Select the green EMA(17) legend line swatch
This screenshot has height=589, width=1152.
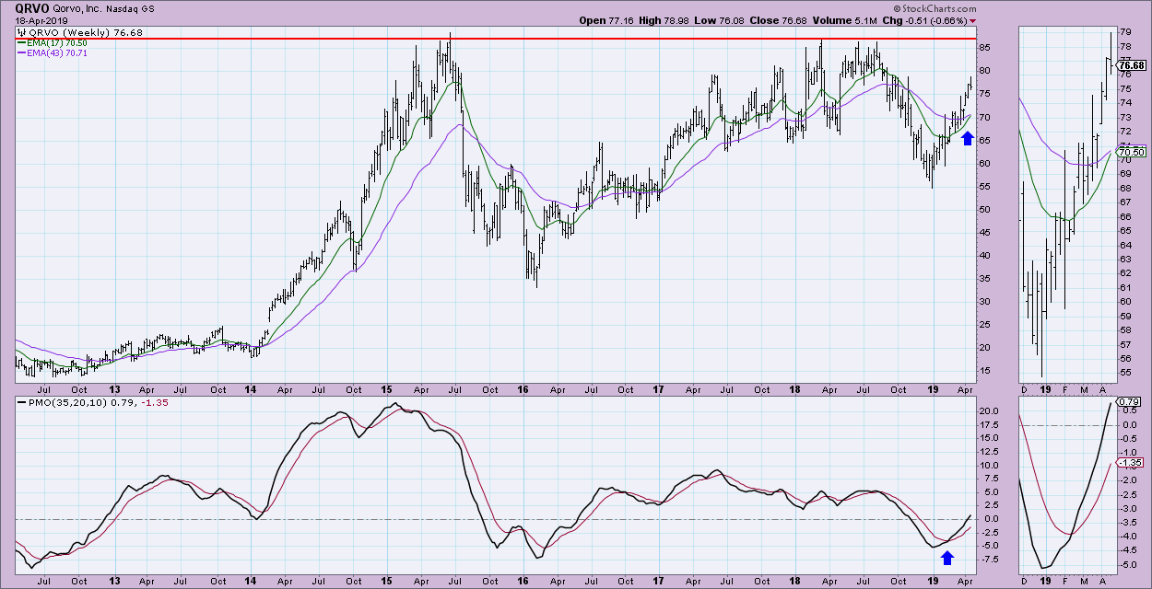point(22,42)
